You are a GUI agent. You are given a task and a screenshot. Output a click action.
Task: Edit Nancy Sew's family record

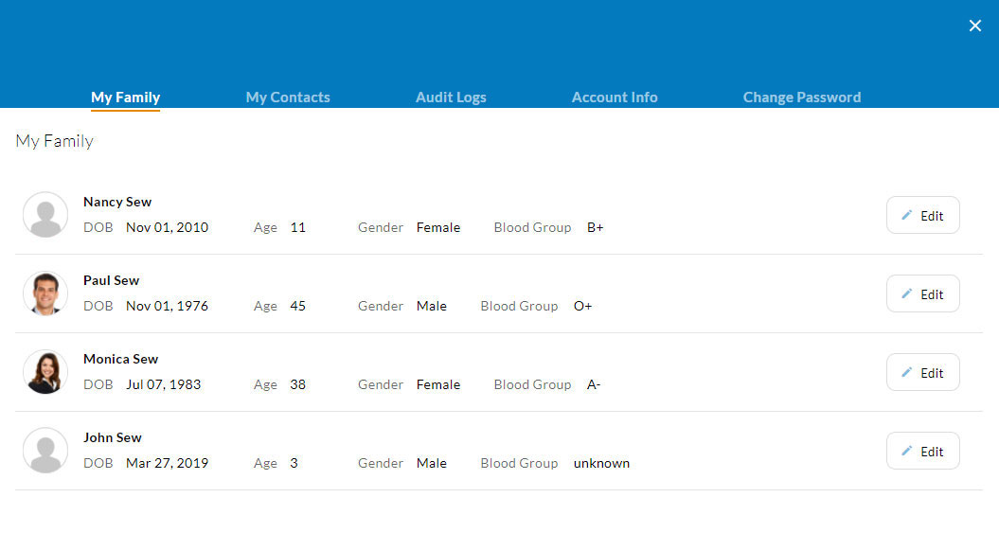(x=923, y=215)
